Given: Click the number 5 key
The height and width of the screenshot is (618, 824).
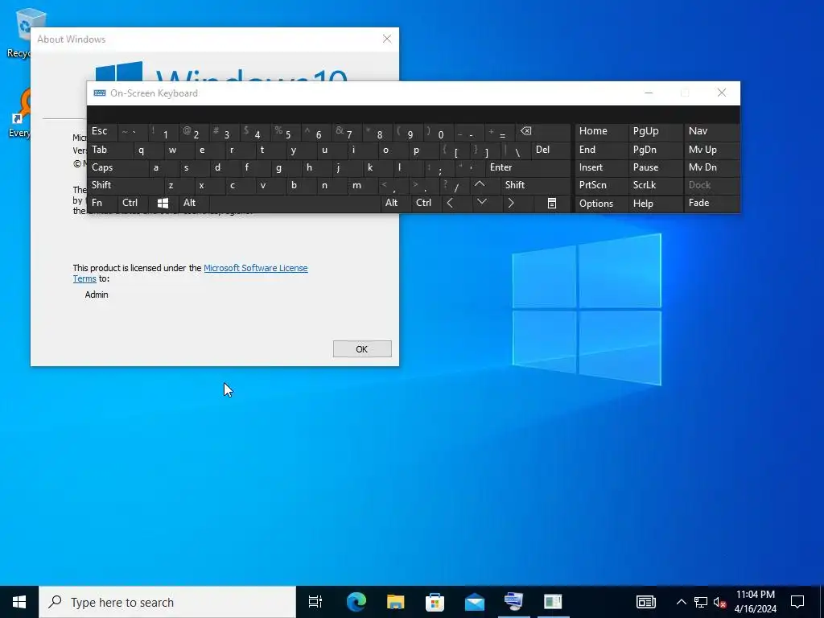Looking at the screenshot, I should click(286, 132).
